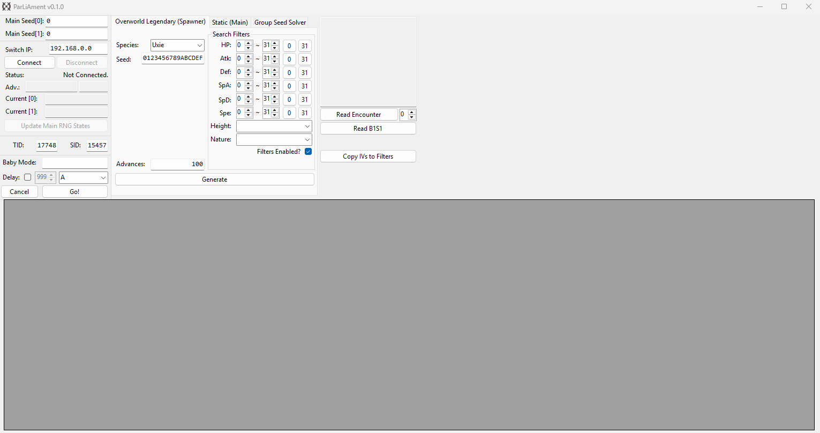
Task: Toggle the Filters Enabled checkbox
Action: pos(308,152)
